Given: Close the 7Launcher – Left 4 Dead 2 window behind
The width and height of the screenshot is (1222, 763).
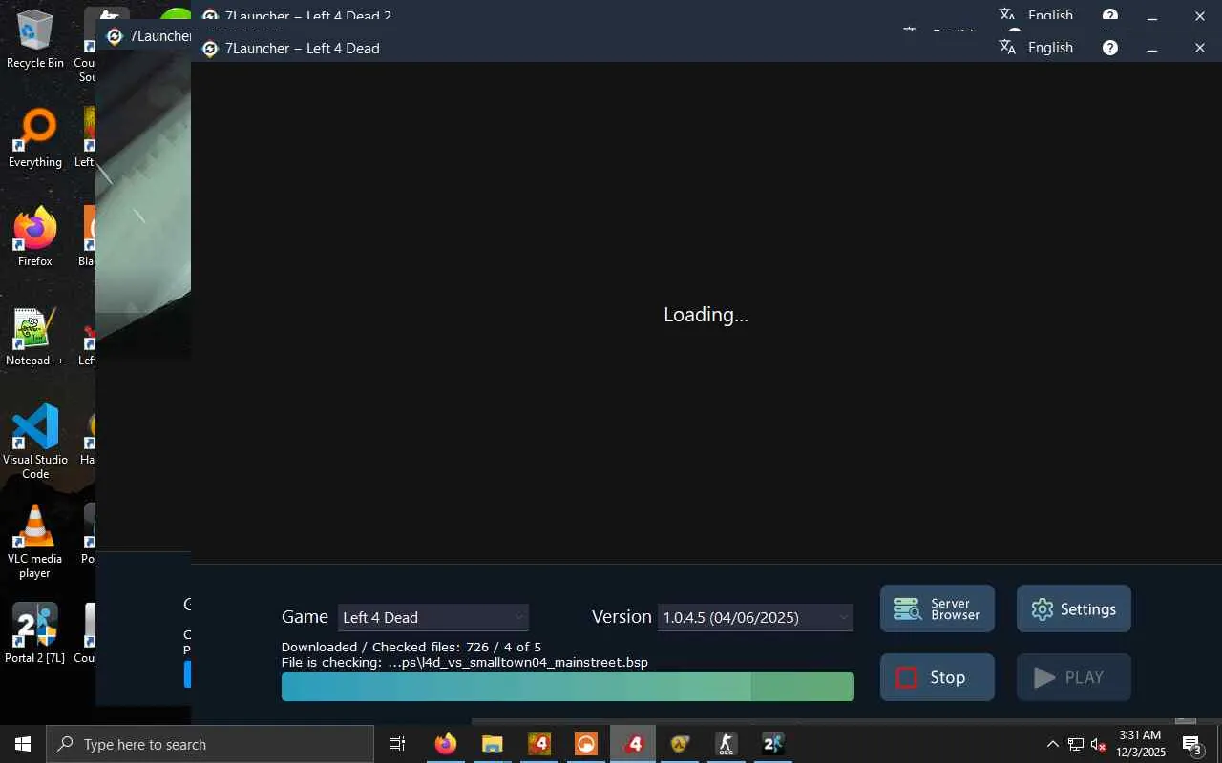Looking at the screenshot, I should tap(1200, 15).
